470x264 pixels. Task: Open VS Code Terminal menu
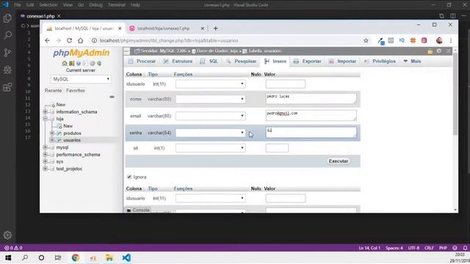[117, 5]
